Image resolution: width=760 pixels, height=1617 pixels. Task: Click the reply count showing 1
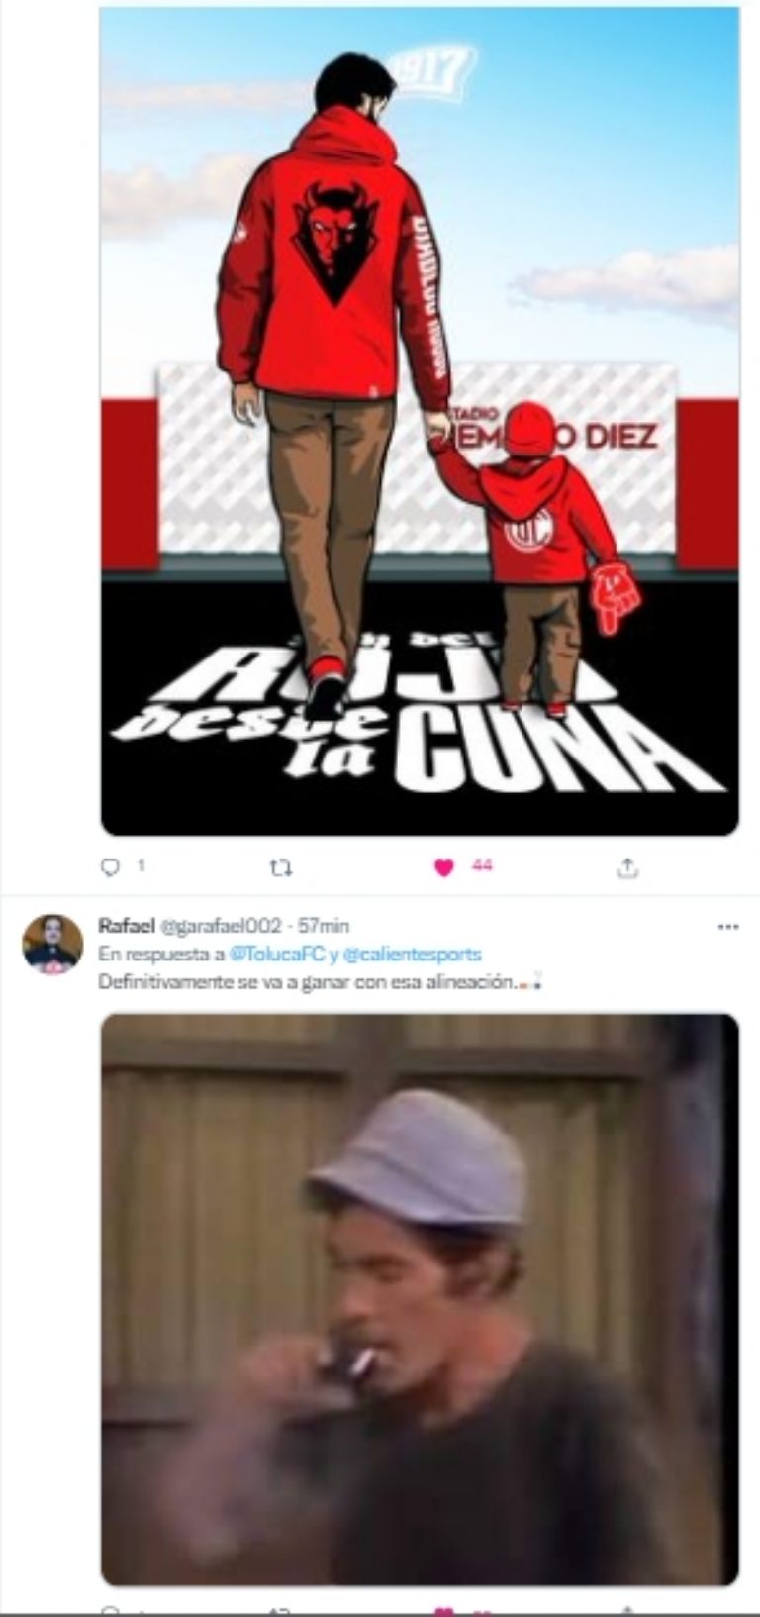point(141,865)
